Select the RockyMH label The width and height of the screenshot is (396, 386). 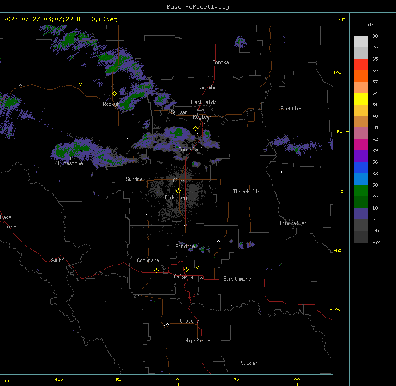[x=113, y=104]
